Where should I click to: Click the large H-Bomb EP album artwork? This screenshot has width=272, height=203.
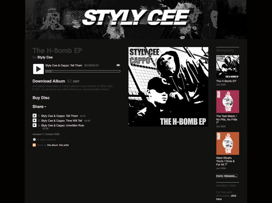pos(168,87)
